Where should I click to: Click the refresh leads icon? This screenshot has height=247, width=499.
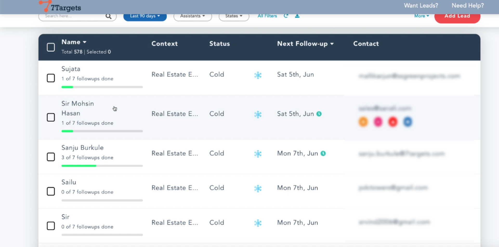click(286, 16)
